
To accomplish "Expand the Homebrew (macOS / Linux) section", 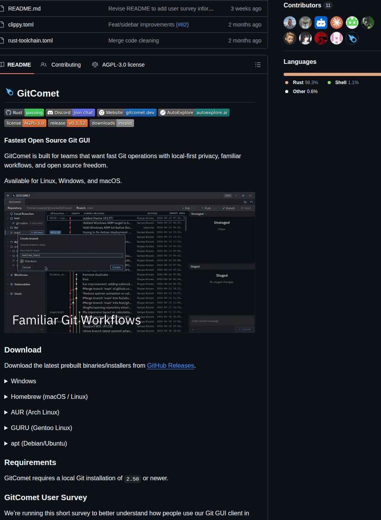I will tap(46, 397).
